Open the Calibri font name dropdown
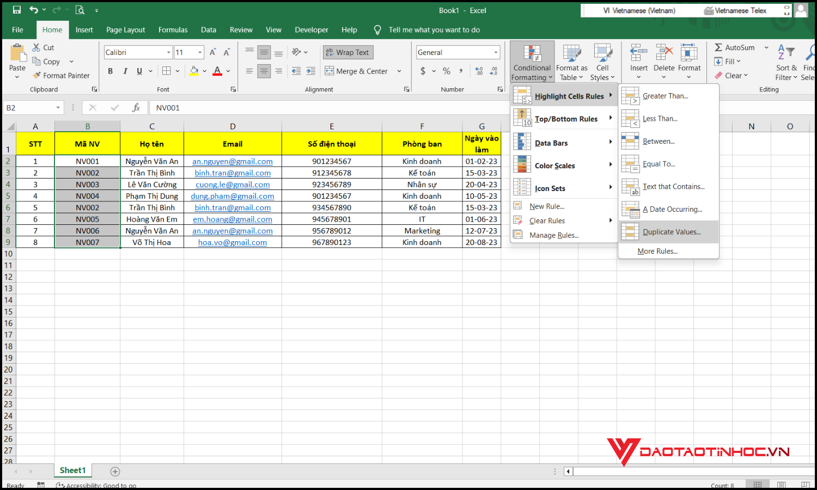817x490 pixels. [x=169, y=52]
